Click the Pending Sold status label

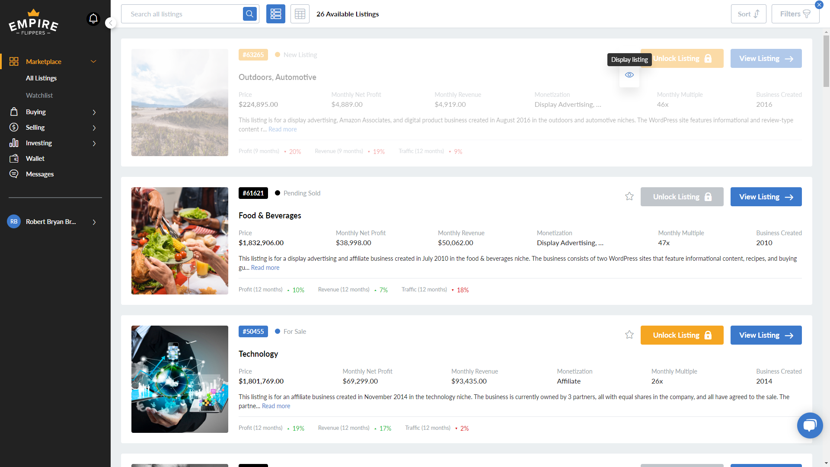click(x=302, y=193)
